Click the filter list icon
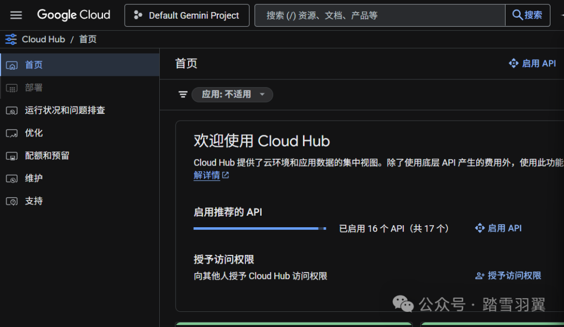Image resolution: width=564 pixels, height=327 pixels. (183, 94)
